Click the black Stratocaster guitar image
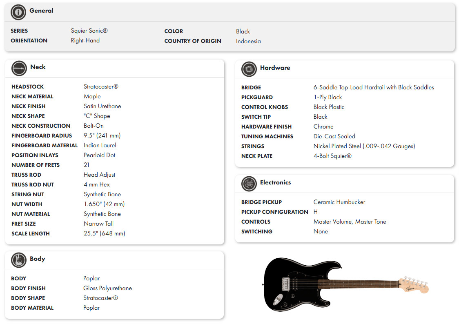 pos(345,284)
